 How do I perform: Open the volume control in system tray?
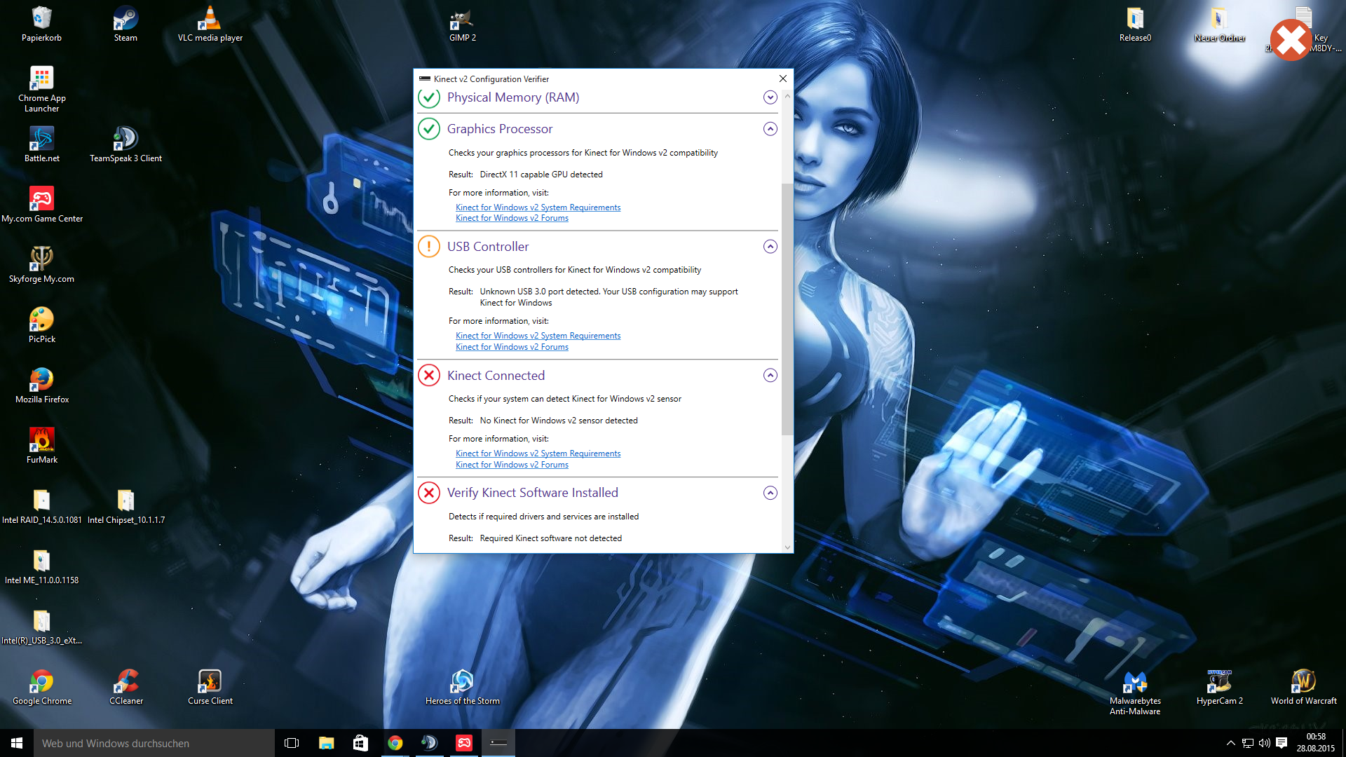point(1265,743)
